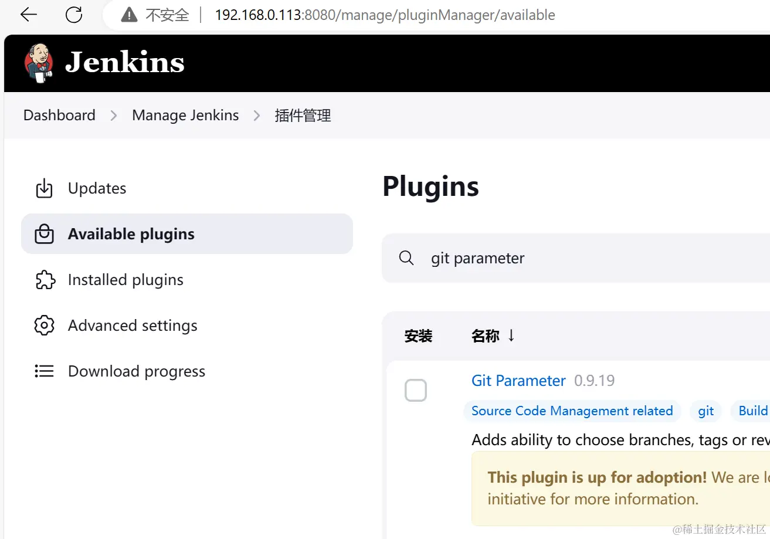Click the Jenkins title text

pyautogui.click(x=125, y=62)
